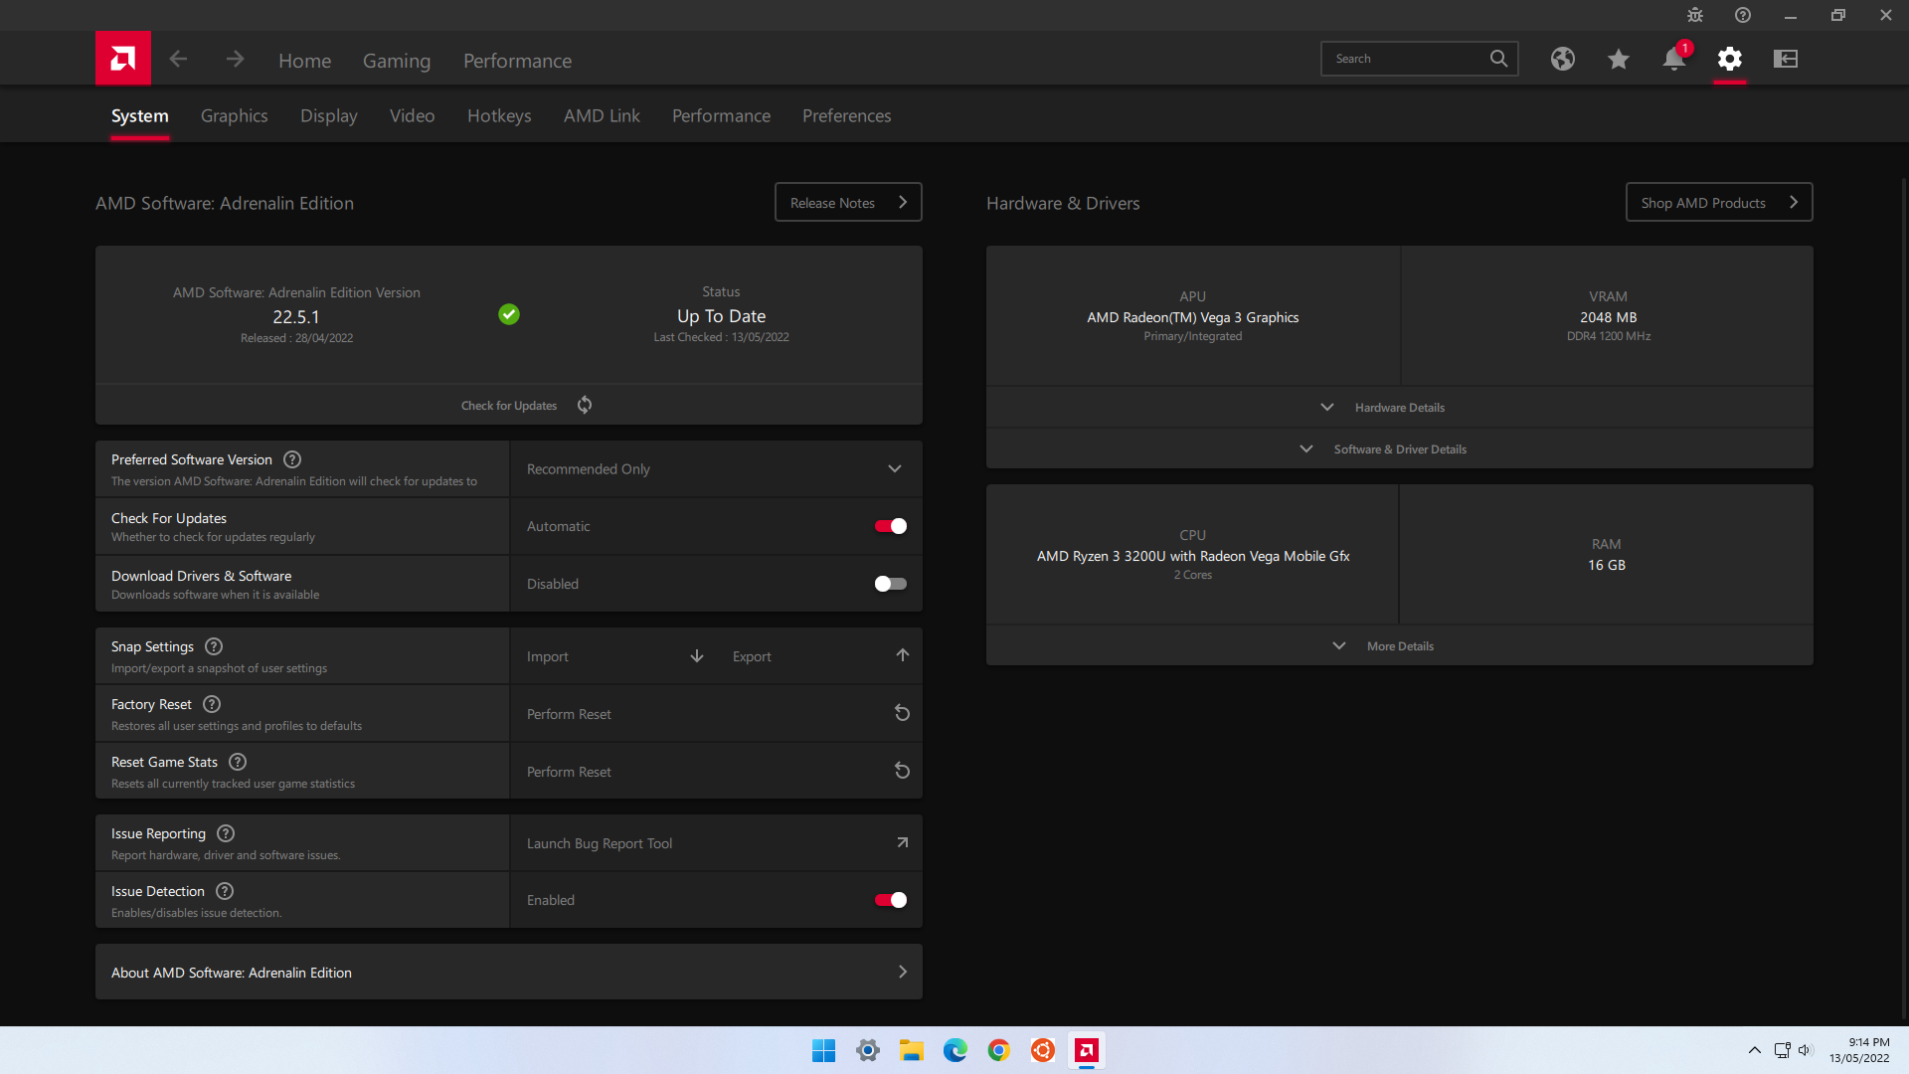Image resolution: width=1909 pixels, height=1074 pixels.
Task: Expand Hardware Details
Action: 1400,408
